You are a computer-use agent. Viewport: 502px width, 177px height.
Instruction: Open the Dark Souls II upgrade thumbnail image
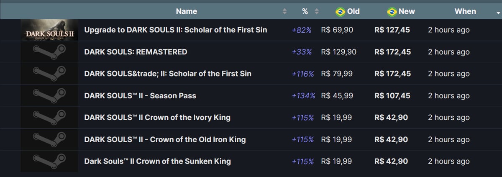49,30
